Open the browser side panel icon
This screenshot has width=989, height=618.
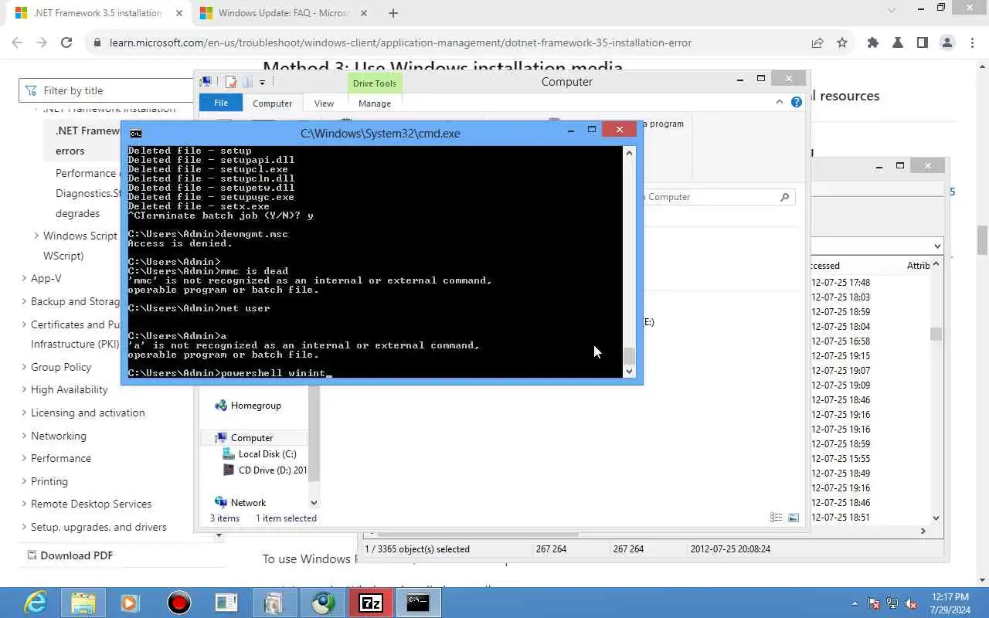[923, 42]
